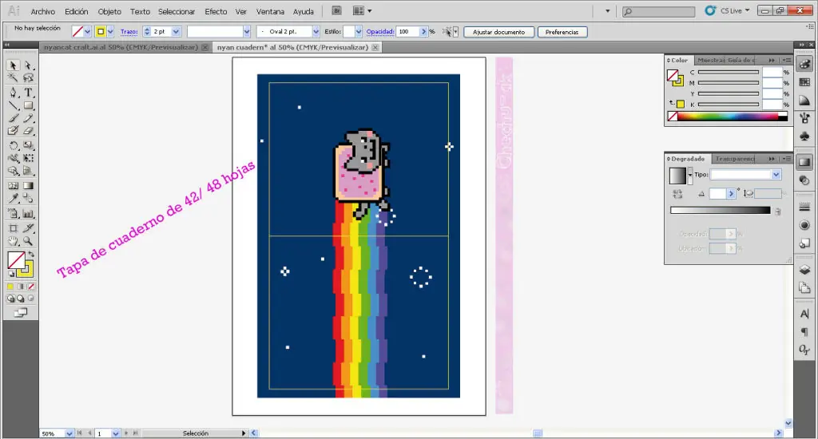Select the Pen tool
Image resolution: width=818 pixels, height=439 pixels.
coord(13,93)
